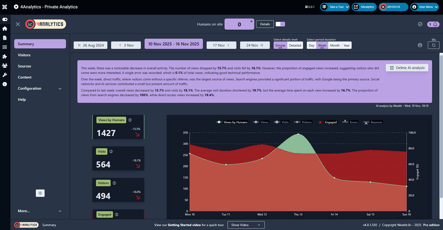Open notifications via the bell icon
Viewport: 443px width, 230px height.
coord(435,24)
